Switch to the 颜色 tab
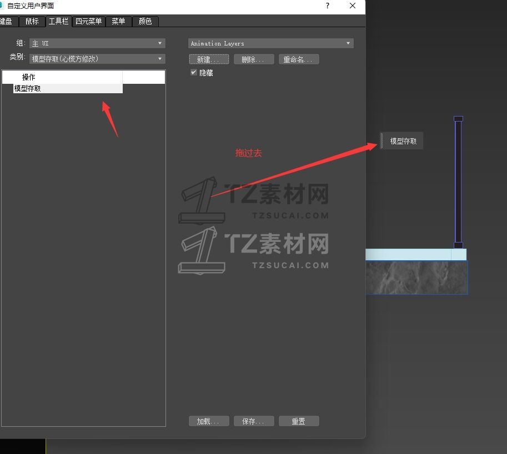This screenshot has width=507, height=454. (145, 21)
